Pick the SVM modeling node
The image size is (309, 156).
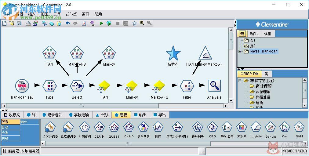pyautogui.click(x=299, y=127)
